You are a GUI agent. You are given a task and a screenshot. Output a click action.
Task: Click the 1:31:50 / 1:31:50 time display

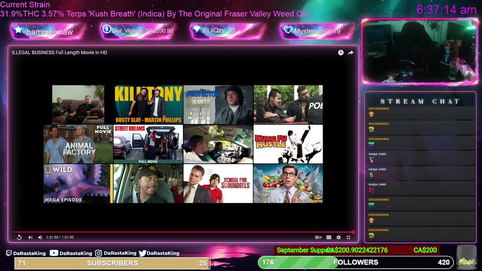click(x=60, y=237)
